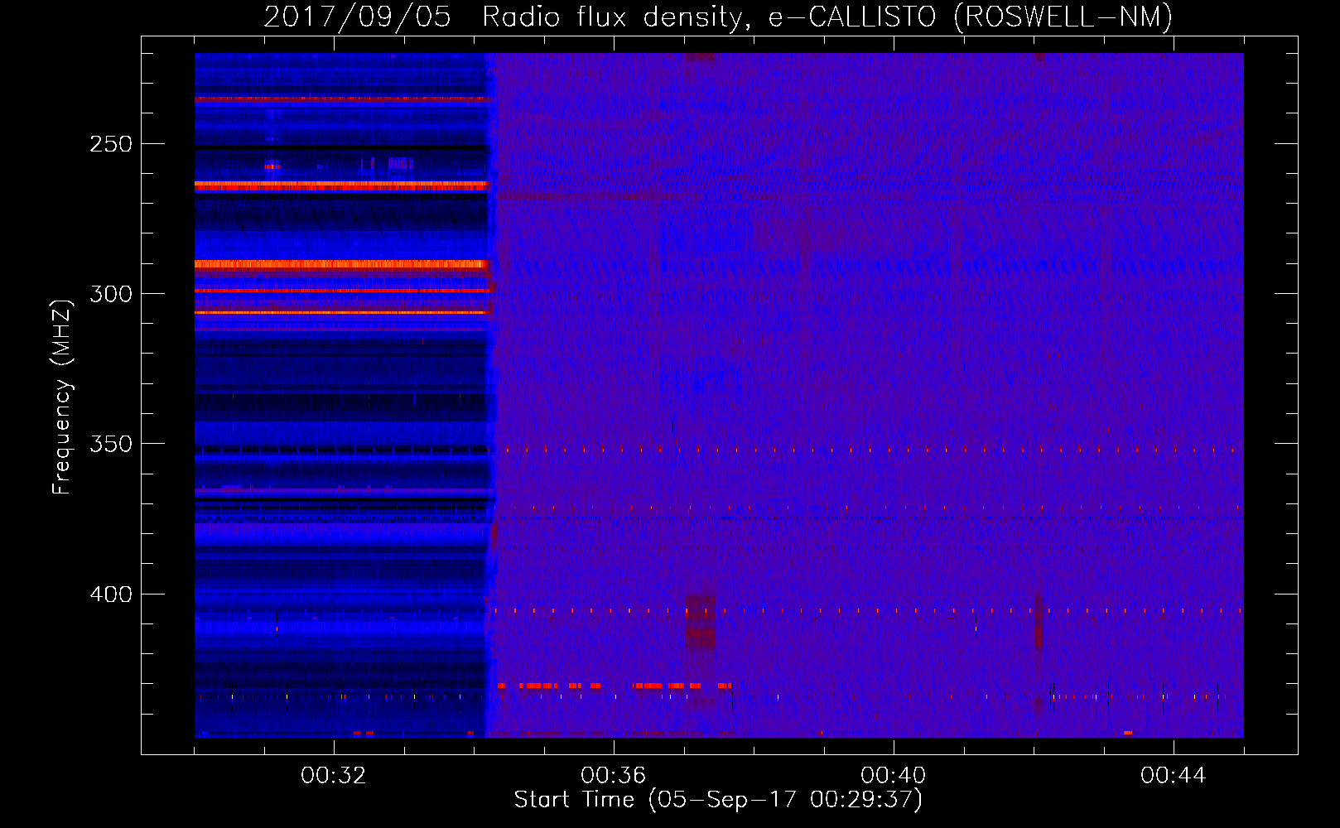Click the Start Time axis caption
Image resolution: width=1340 pixels, height=828 pixels.
718,800
